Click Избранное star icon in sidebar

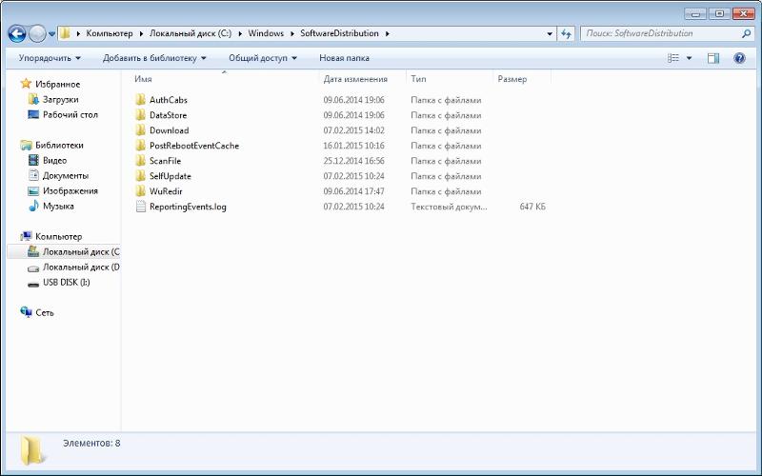26,84
